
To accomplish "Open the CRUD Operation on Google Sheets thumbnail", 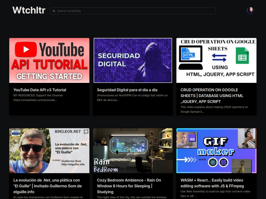I will (216, 60).
